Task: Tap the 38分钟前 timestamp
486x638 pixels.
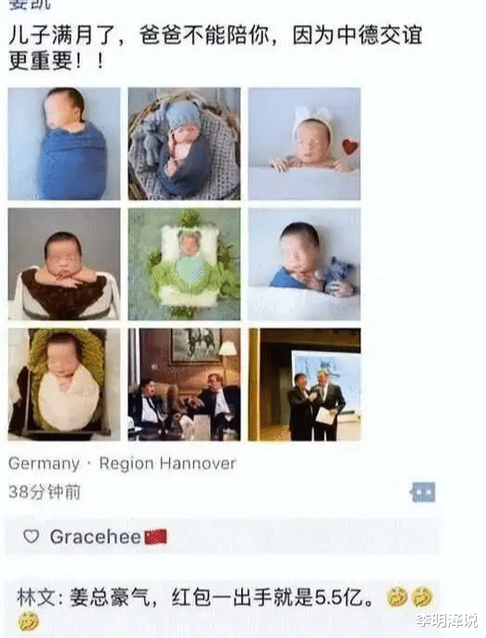Action: [x=44, y=492]
